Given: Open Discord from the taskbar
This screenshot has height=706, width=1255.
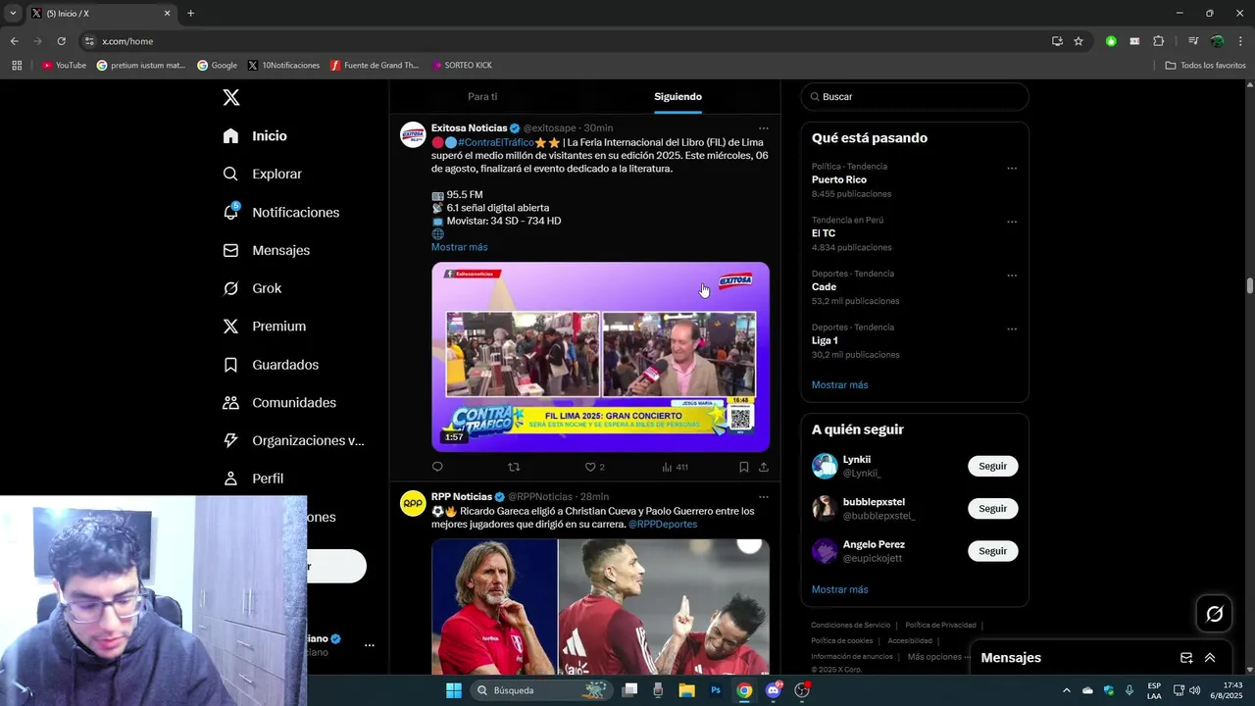Looking at the screenshot, I should [774, 690].
